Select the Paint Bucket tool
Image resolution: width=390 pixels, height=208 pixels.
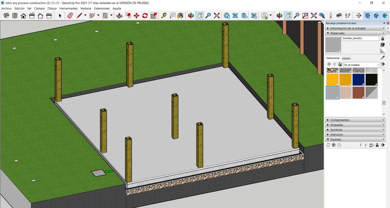pyautogui.click(x=180, y=16)
